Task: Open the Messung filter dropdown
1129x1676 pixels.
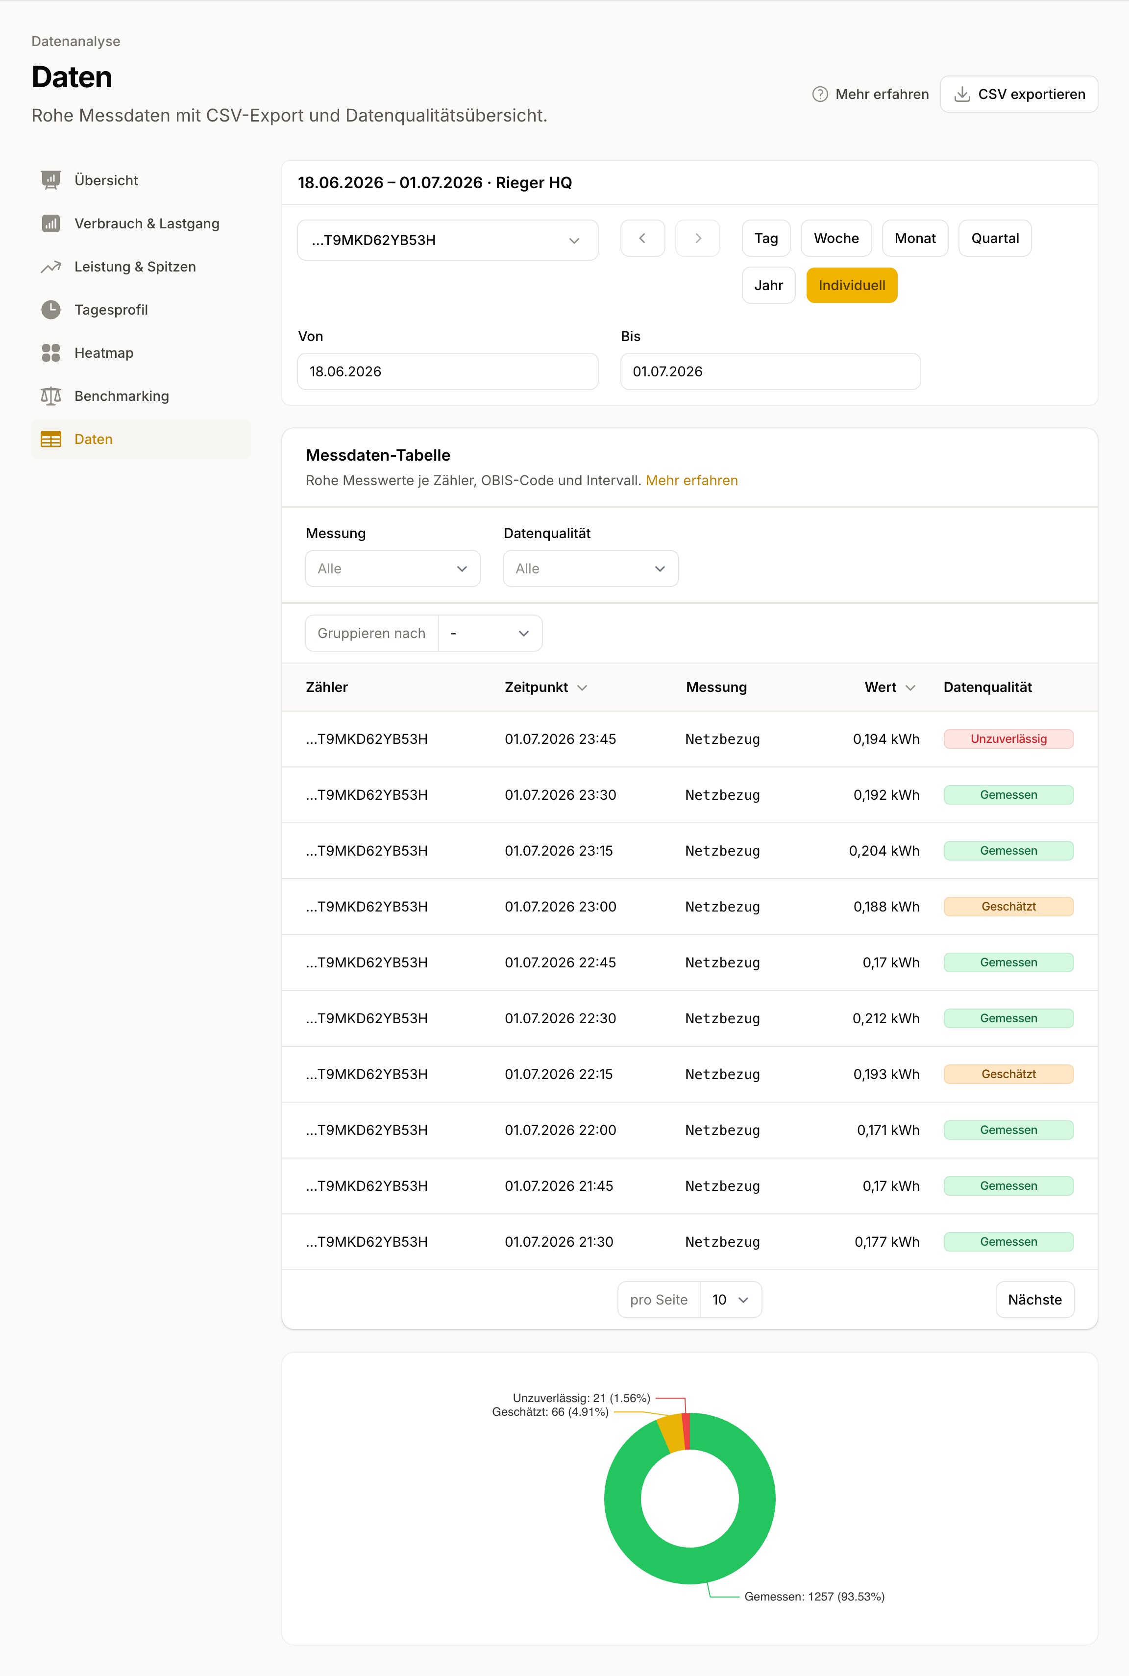Action: click(393, 569)
